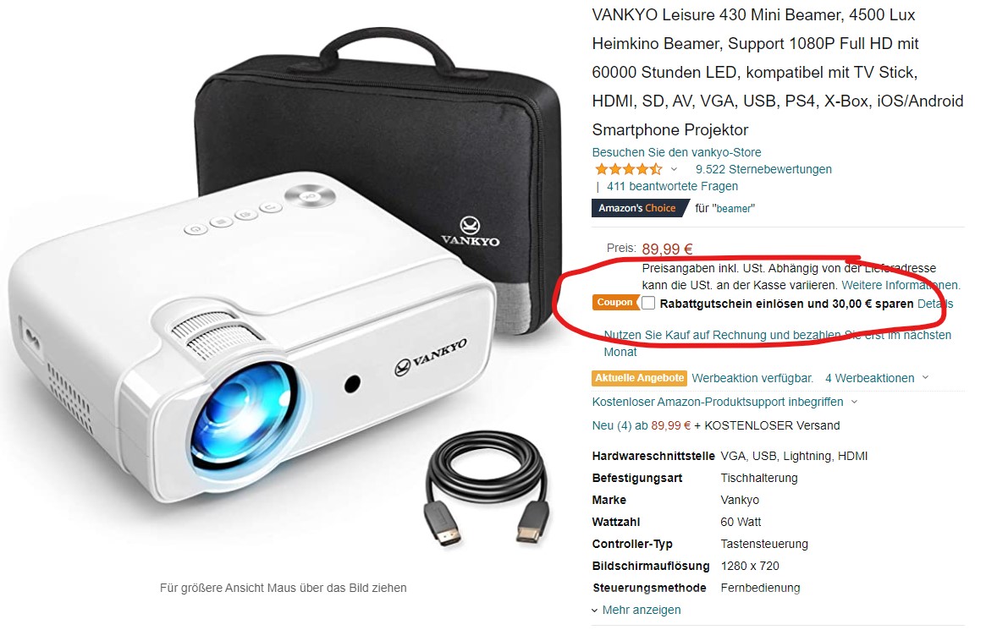Open 411 beantwortete Fragen link
The height and width of the screenshot is (630, 986).
(672, 186)
